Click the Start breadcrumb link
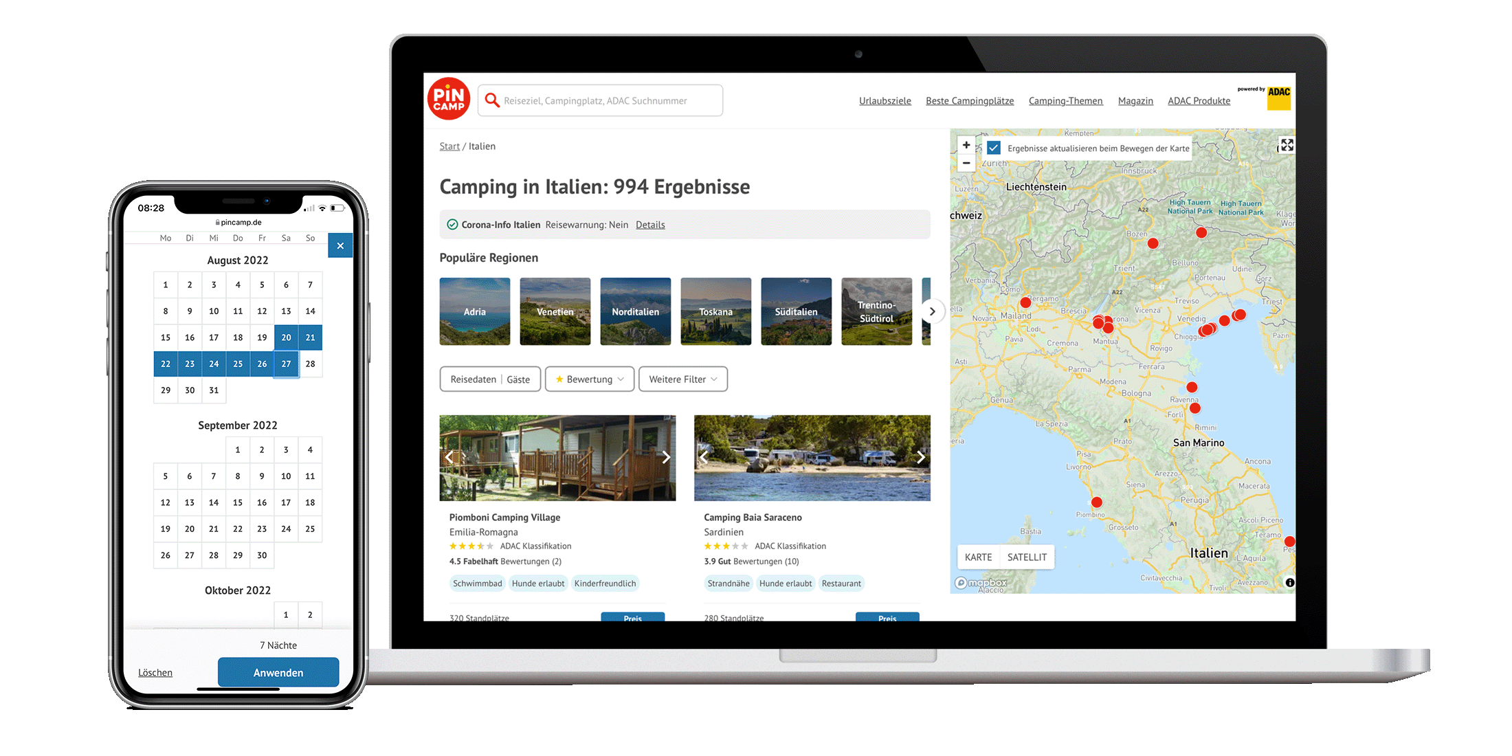The image size is (1512, 756). tap(449, 146)
